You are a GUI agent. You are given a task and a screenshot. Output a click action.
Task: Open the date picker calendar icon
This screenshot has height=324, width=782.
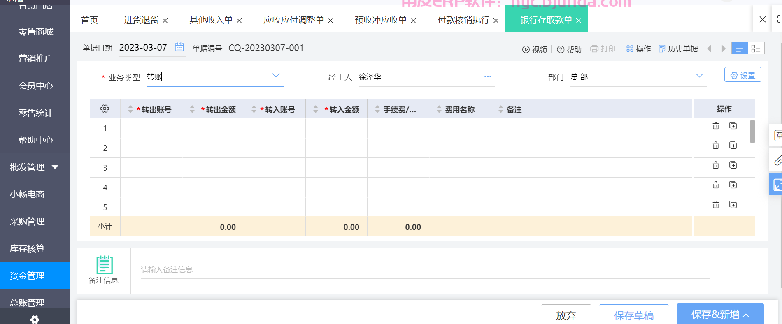[x=179, y=47]
